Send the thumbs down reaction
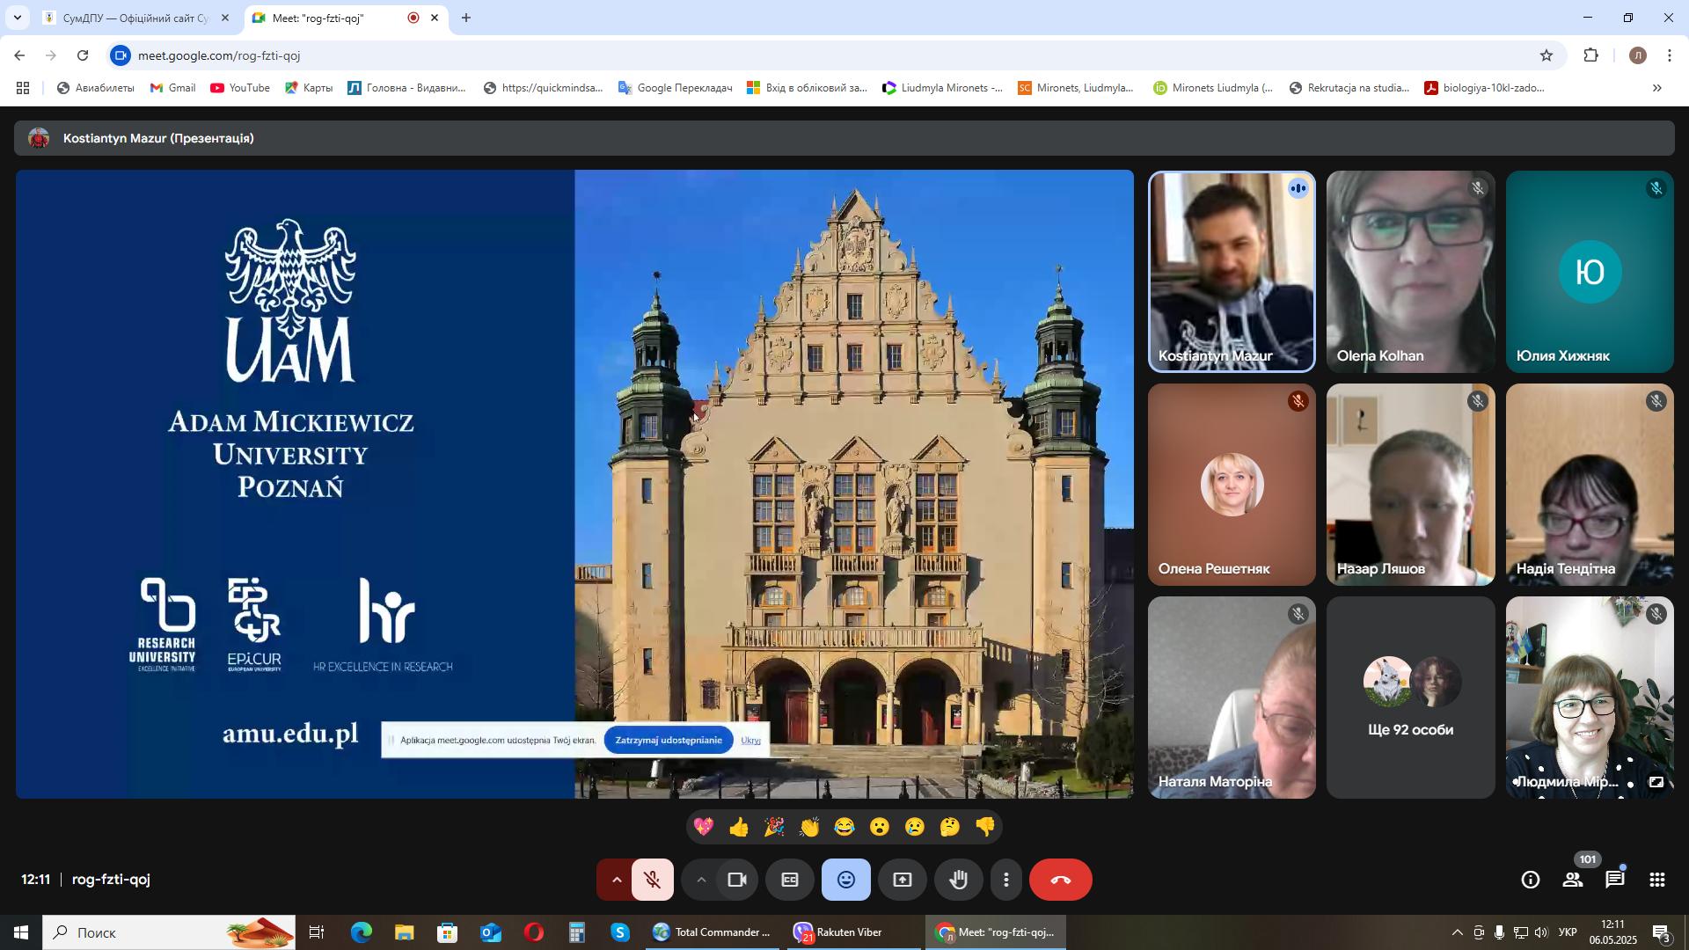This screenshot has width=1689, height=950. [985, 827]
